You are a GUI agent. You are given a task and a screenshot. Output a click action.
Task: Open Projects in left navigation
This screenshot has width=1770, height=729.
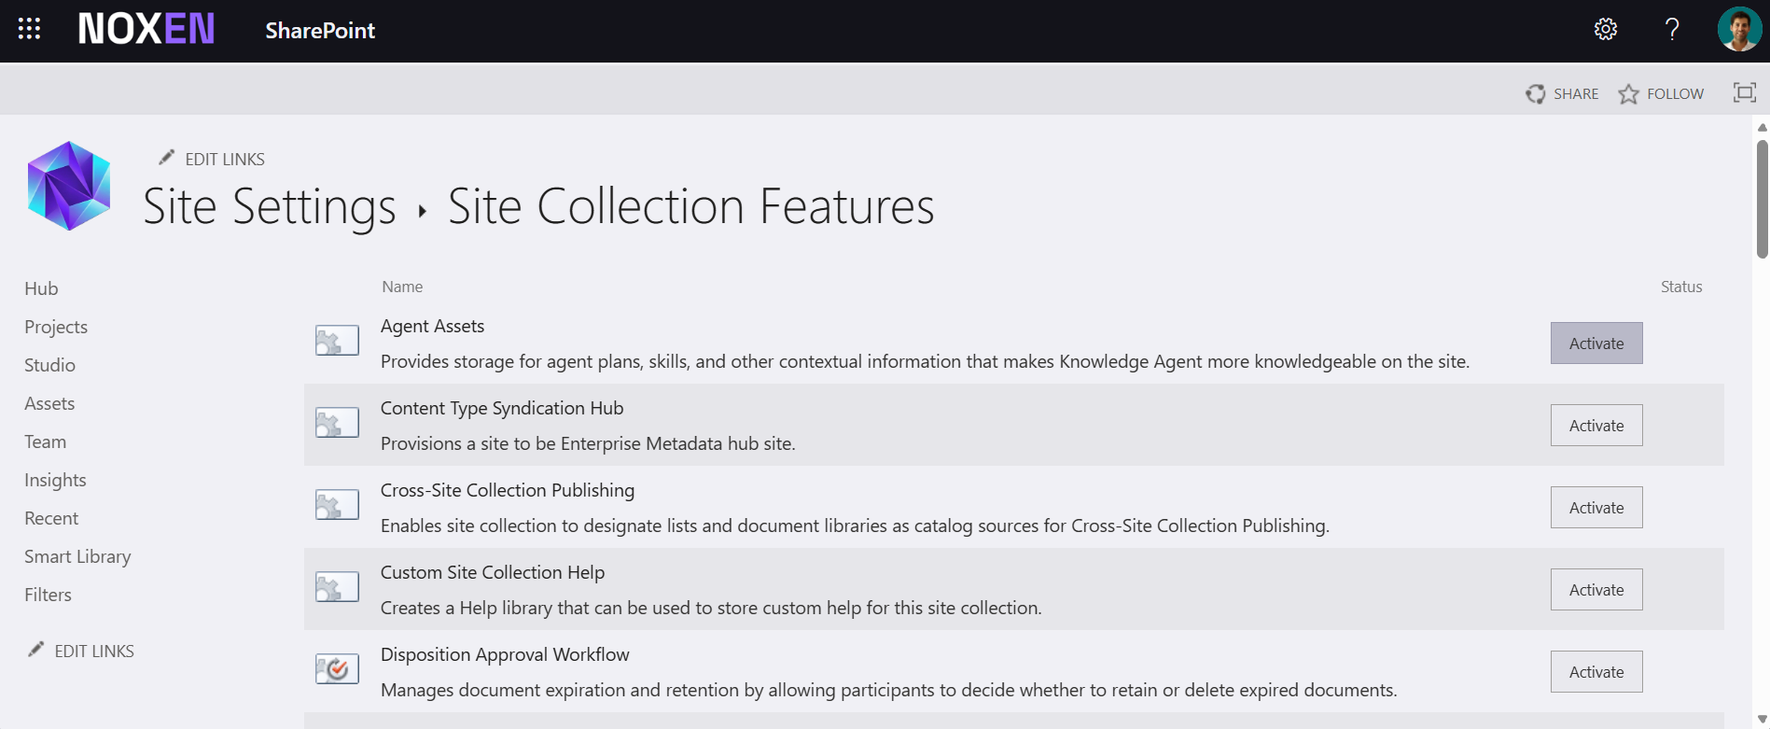pos(56,327)
